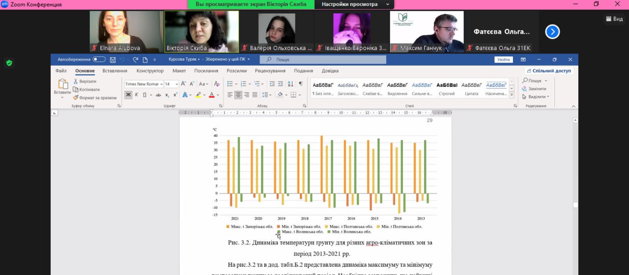Increase font size with the grow font icon

183,84
